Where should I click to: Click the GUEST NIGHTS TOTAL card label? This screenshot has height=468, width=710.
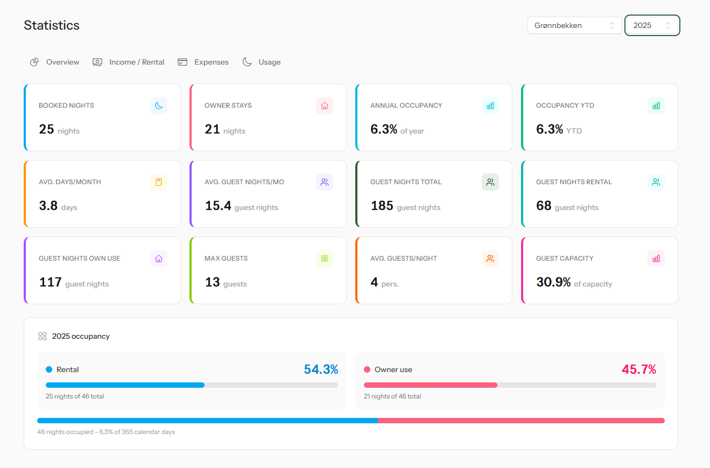[x=406, y=182]
